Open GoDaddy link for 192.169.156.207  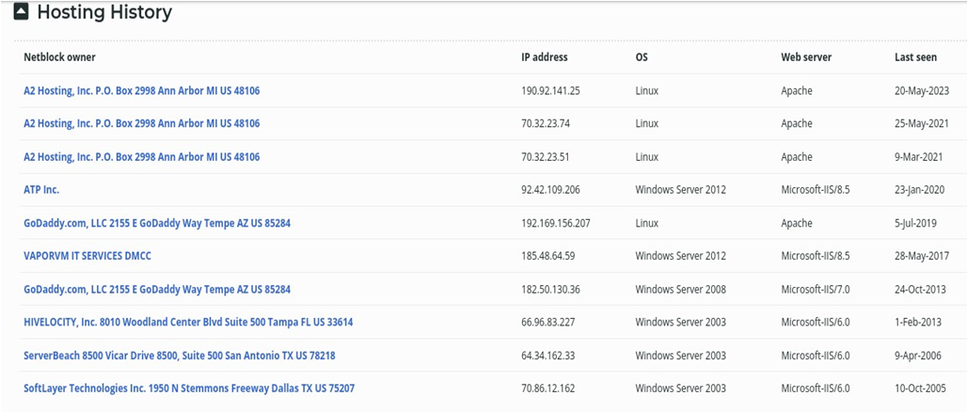[157, 223]
